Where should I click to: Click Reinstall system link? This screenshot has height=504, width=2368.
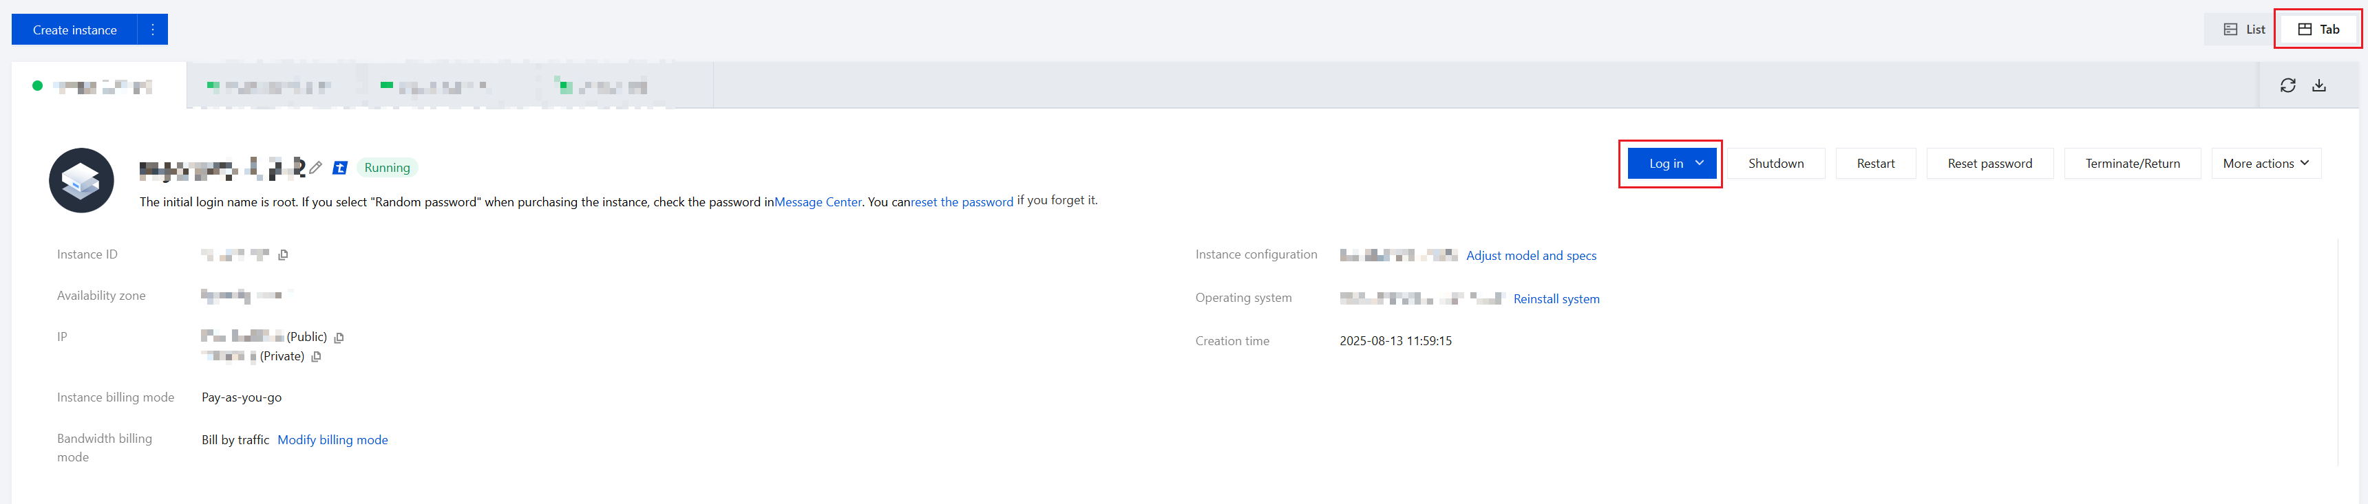point(1556,299)
